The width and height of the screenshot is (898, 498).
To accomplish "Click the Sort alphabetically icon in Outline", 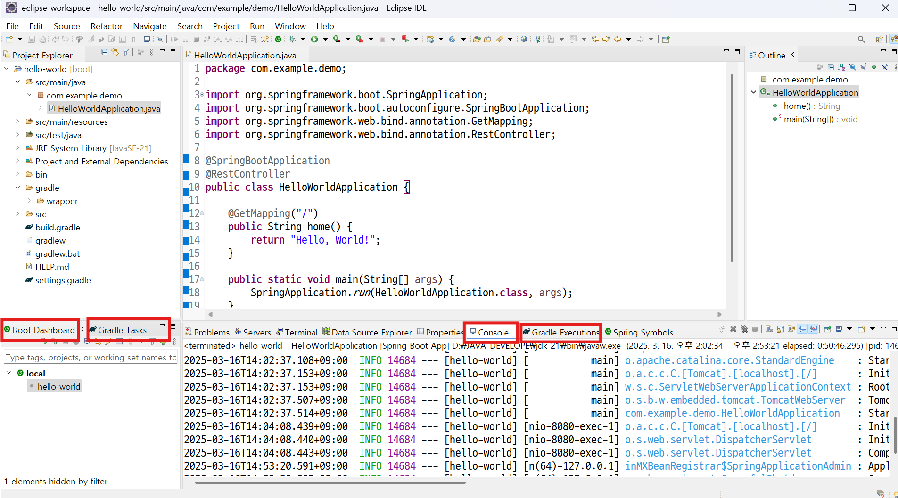I will tap(841, 67).
